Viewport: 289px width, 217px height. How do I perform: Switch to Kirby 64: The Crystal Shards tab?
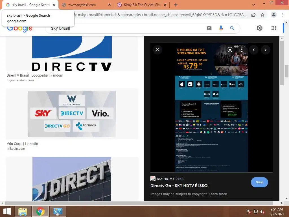point(142,5)
